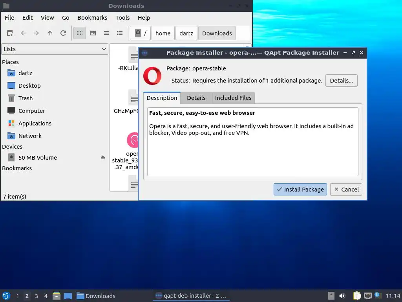Click the 11:14 clock in panel
The width and height of the screenshot is (402, 302).
[393, 296]
